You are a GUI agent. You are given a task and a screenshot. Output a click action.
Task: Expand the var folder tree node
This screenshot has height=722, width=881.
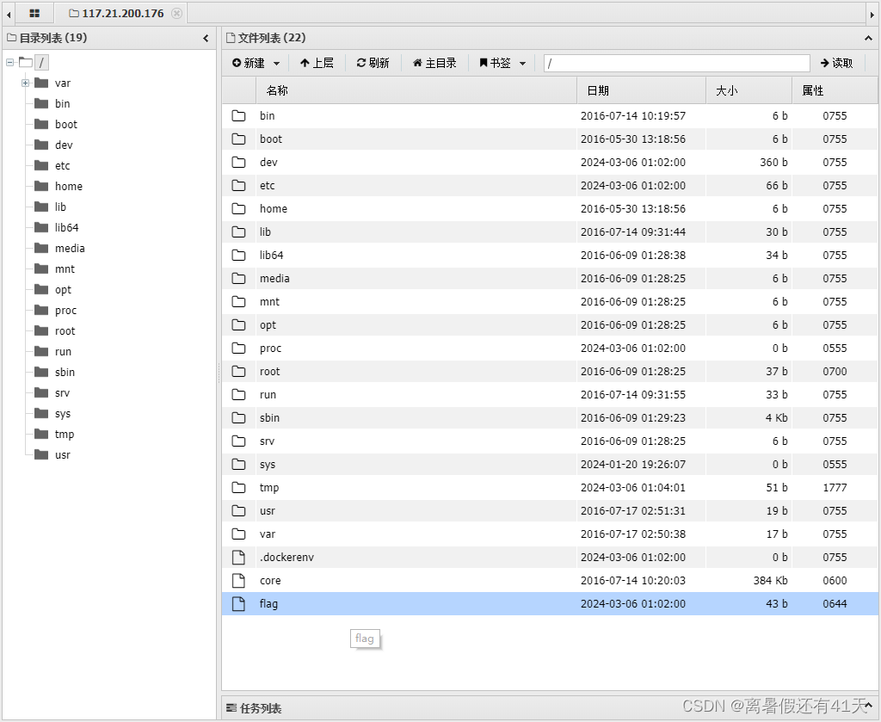[x=25, y=83]
